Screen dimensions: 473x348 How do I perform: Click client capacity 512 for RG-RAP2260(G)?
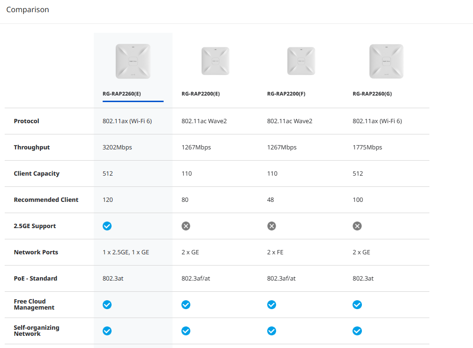(358, 174)
